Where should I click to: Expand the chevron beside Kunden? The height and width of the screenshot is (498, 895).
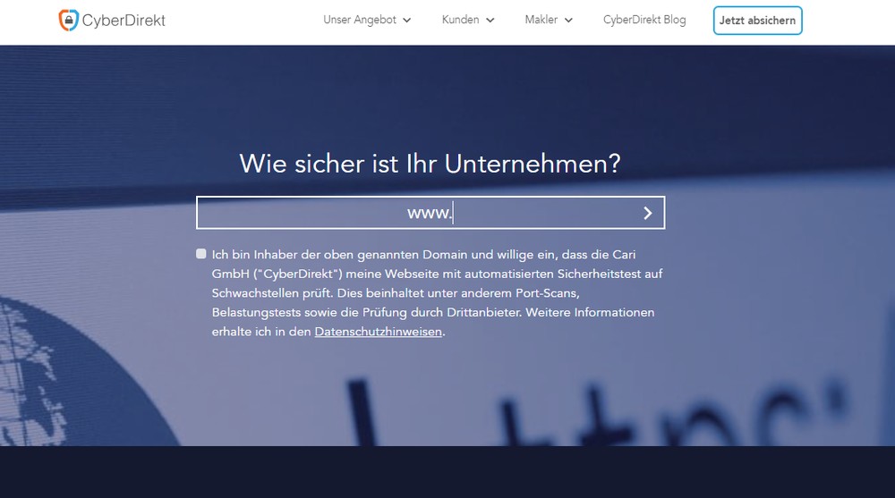point(490,21)
